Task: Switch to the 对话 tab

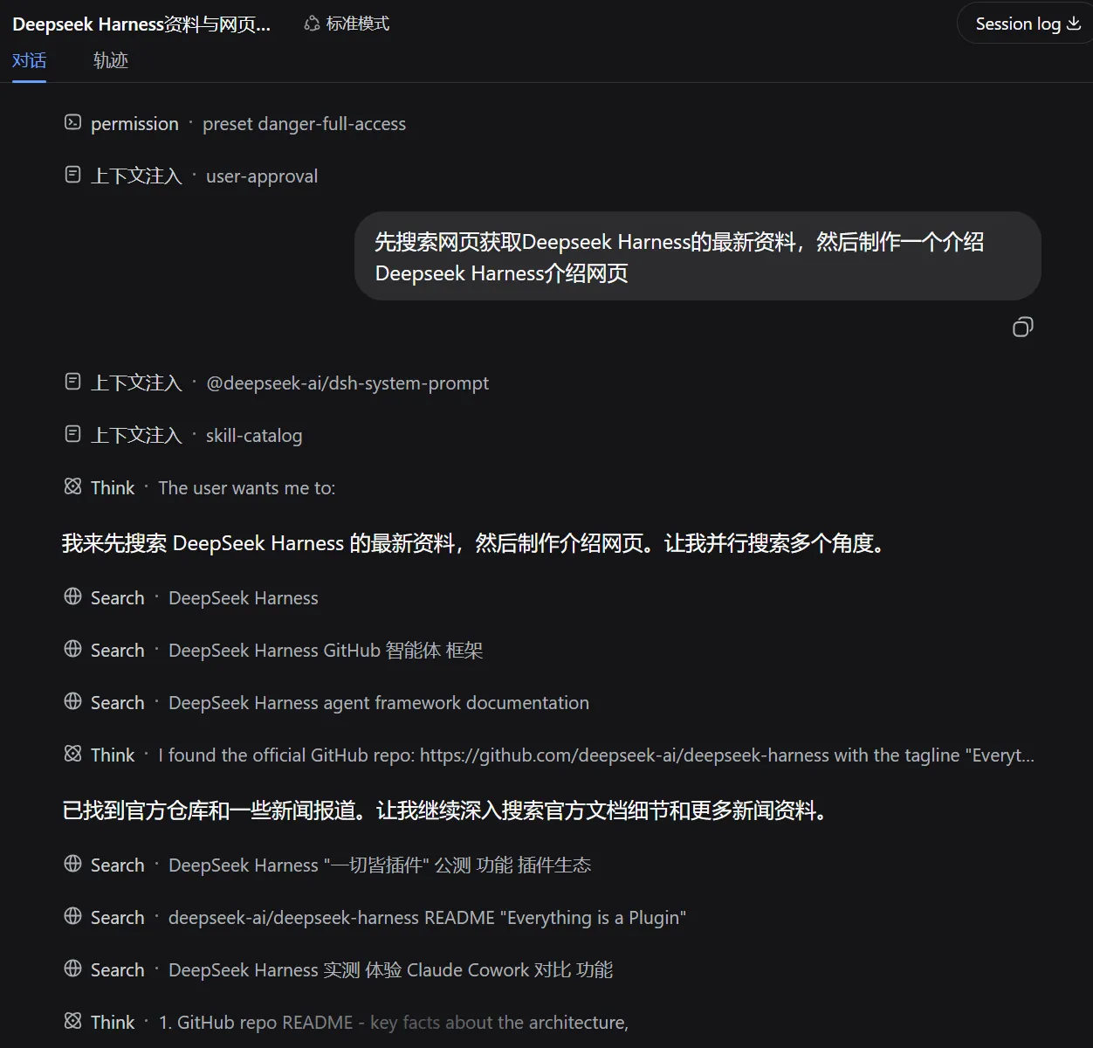Action: pyautogui.click(x=29, y=60)
